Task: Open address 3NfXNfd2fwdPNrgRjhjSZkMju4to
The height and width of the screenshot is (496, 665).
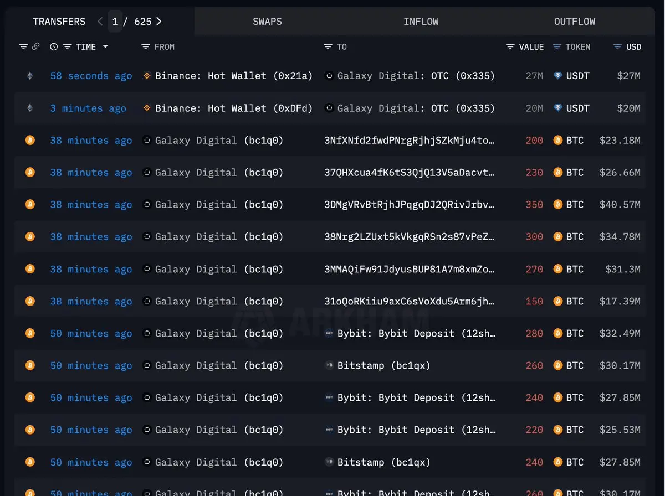Action: coord(409,141)
